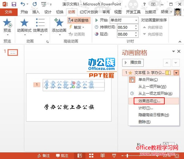Viewport: 184px width, 159px height.
Task: Open the 动画 group dialog launcher
Action: tap(47, 42)
